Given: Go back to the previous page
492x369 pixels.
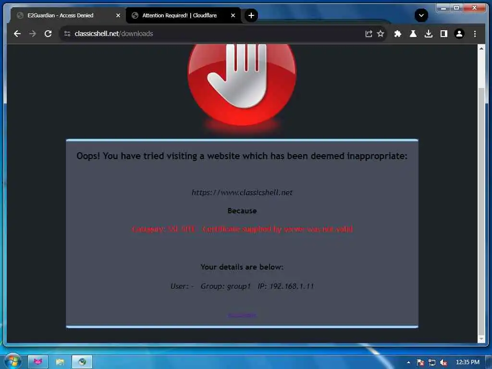Looking at the screenshot, I should (x=17, y=34).
